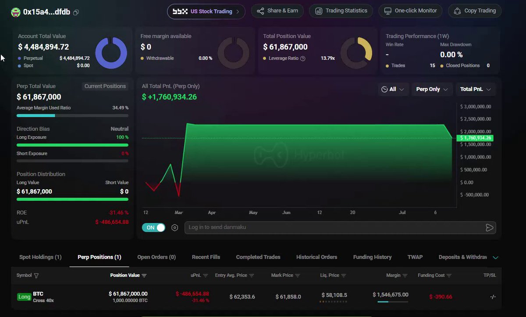Screen dimensions: 526x317
Task: Click liquidation price $58,108.5
Action: pos(334,295)
